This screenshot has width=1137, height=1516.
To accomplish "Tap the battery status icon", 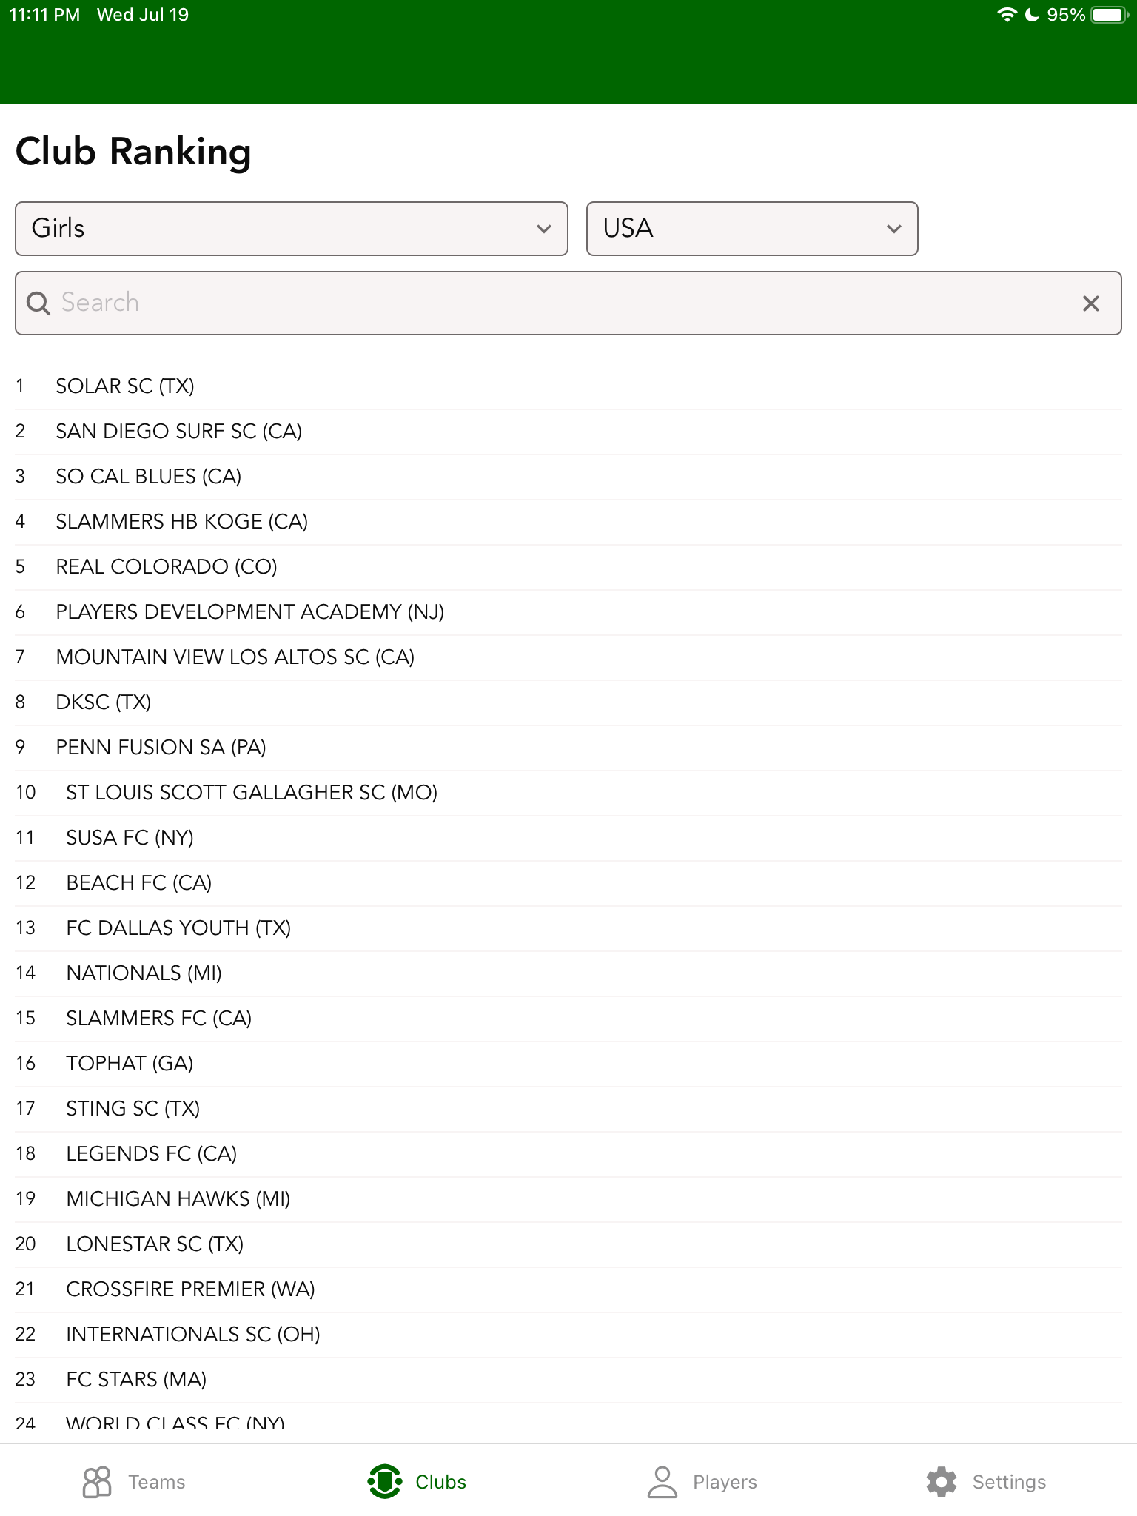I will point(1108,15).
